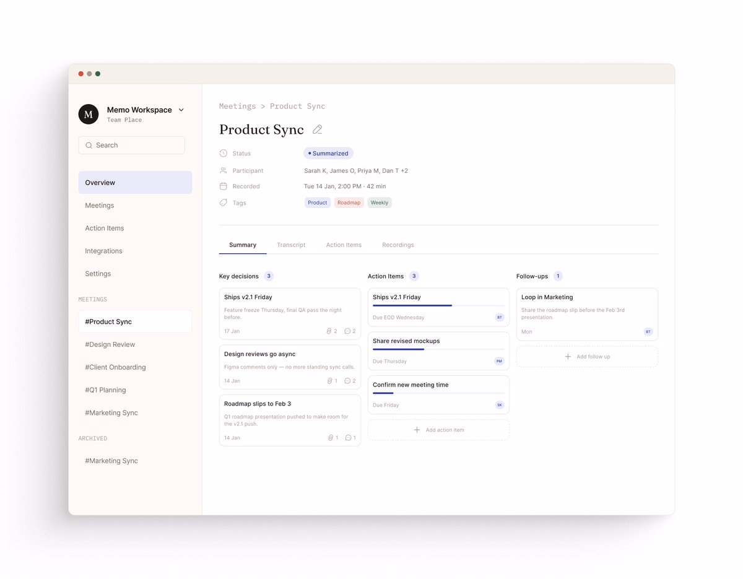Click attachment icon on Roadmap slips to Feb 3
Viewport: 743px width, 579px height.
pyautogui.click(x=330, y=438)
